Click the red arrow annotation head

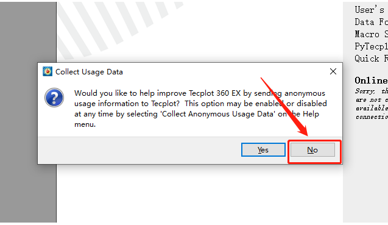click(x=303, y=129)
